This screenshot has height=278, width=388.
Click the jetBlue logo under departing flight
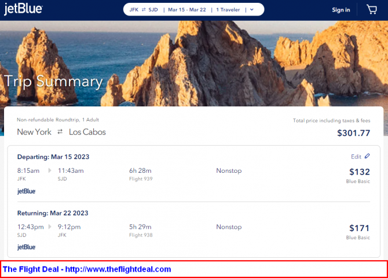coord(26,191)
